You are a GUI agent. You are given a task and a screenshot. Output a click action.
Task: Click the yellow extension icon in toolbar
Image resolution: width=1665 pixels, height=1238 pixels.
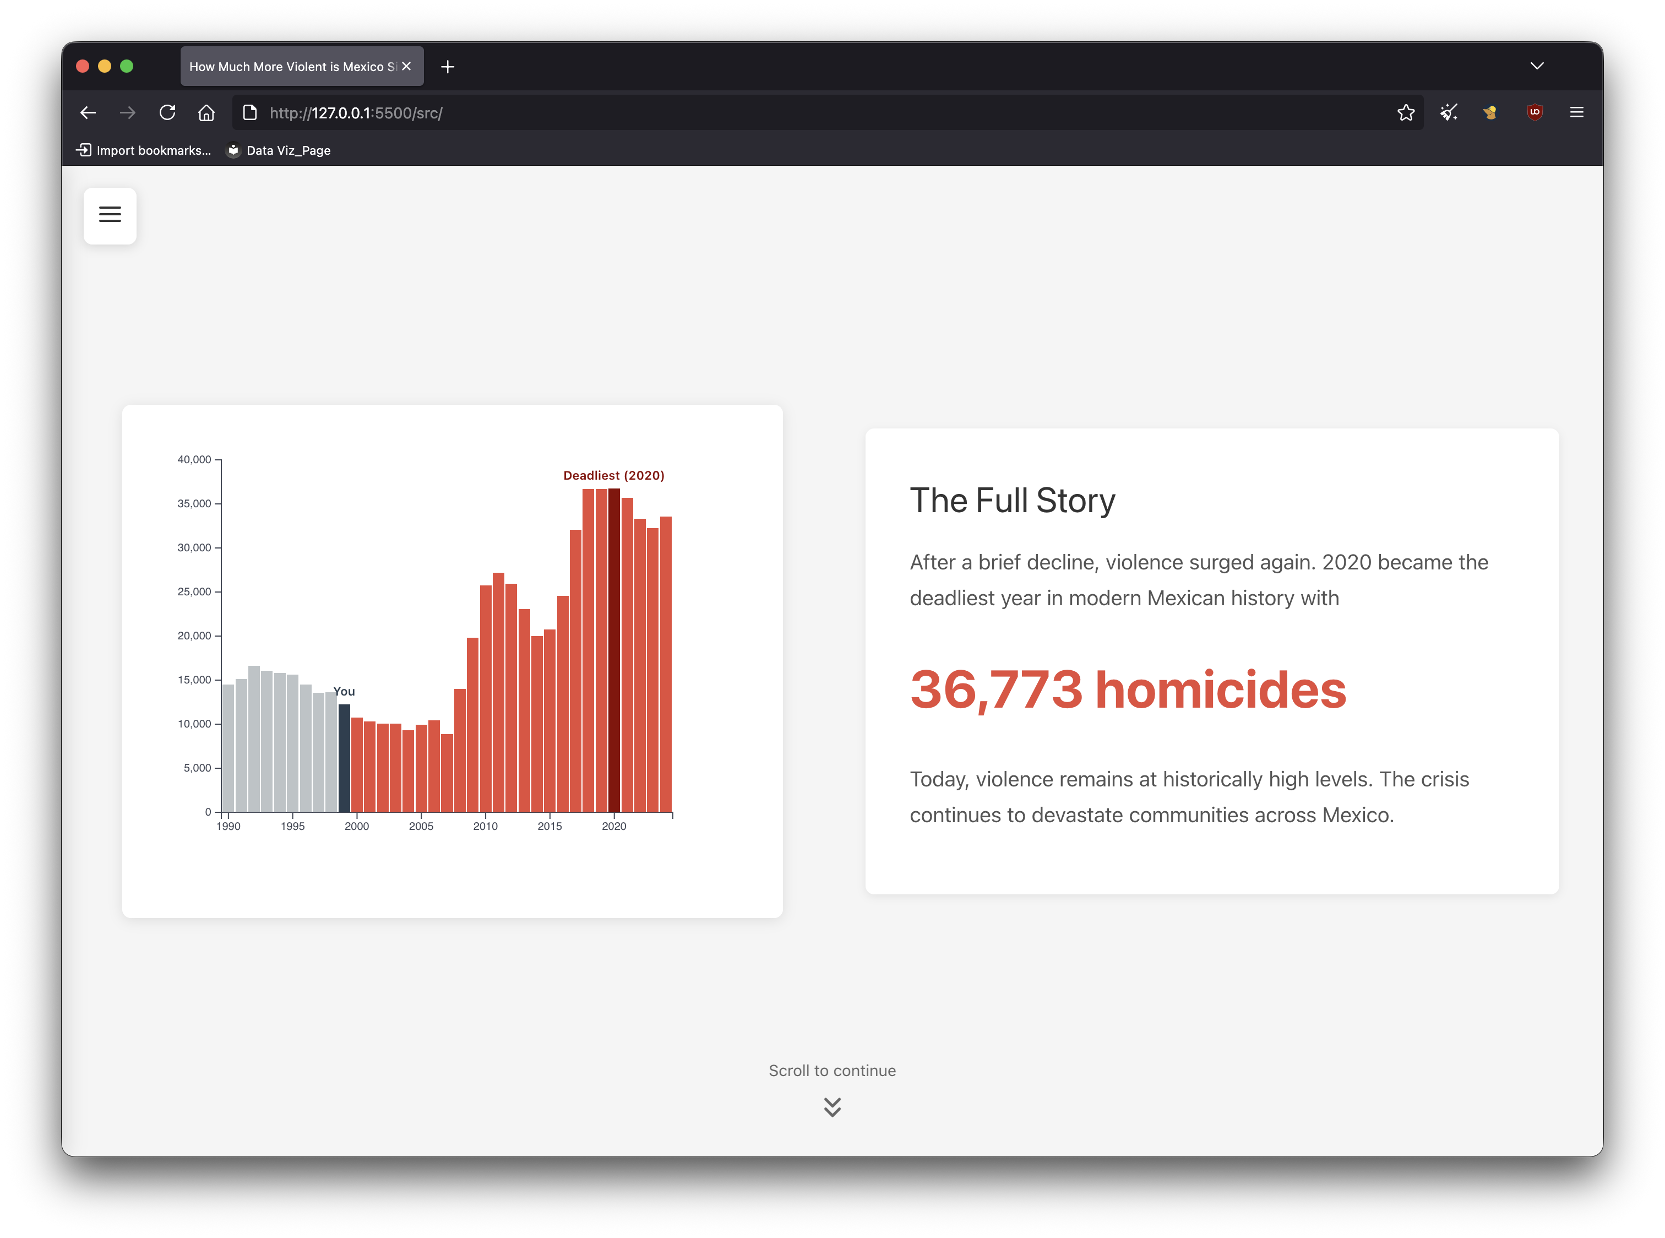point(1490,112)
